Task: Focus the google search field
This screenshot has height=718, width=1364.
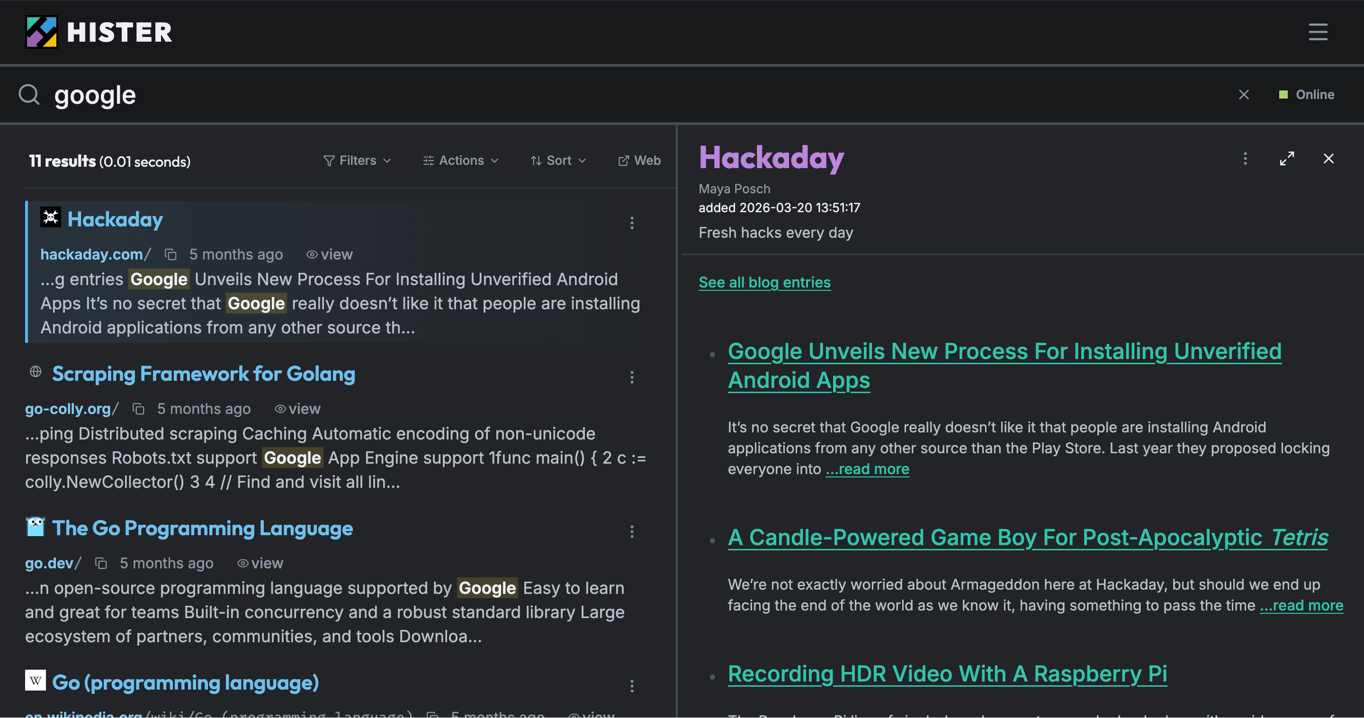Action: tap(636, 95)
